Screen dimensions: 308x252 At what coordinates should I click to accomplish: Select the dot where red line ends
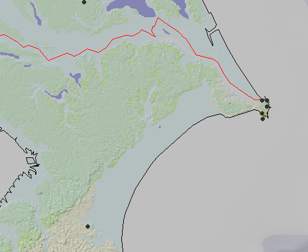(x=262, y=100)
